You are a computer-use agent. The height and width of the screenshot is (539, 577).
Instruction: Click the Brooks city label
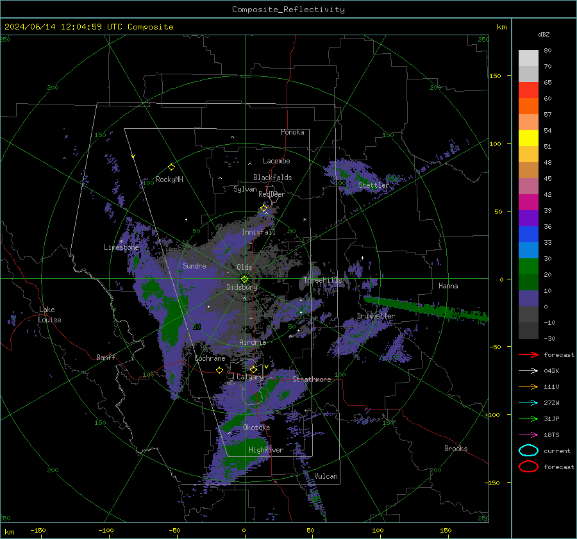[456, 449]
